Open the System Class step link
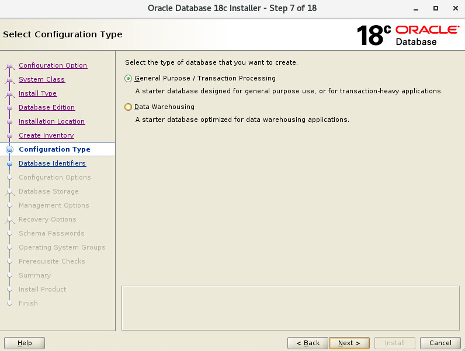 pos(42,79)
